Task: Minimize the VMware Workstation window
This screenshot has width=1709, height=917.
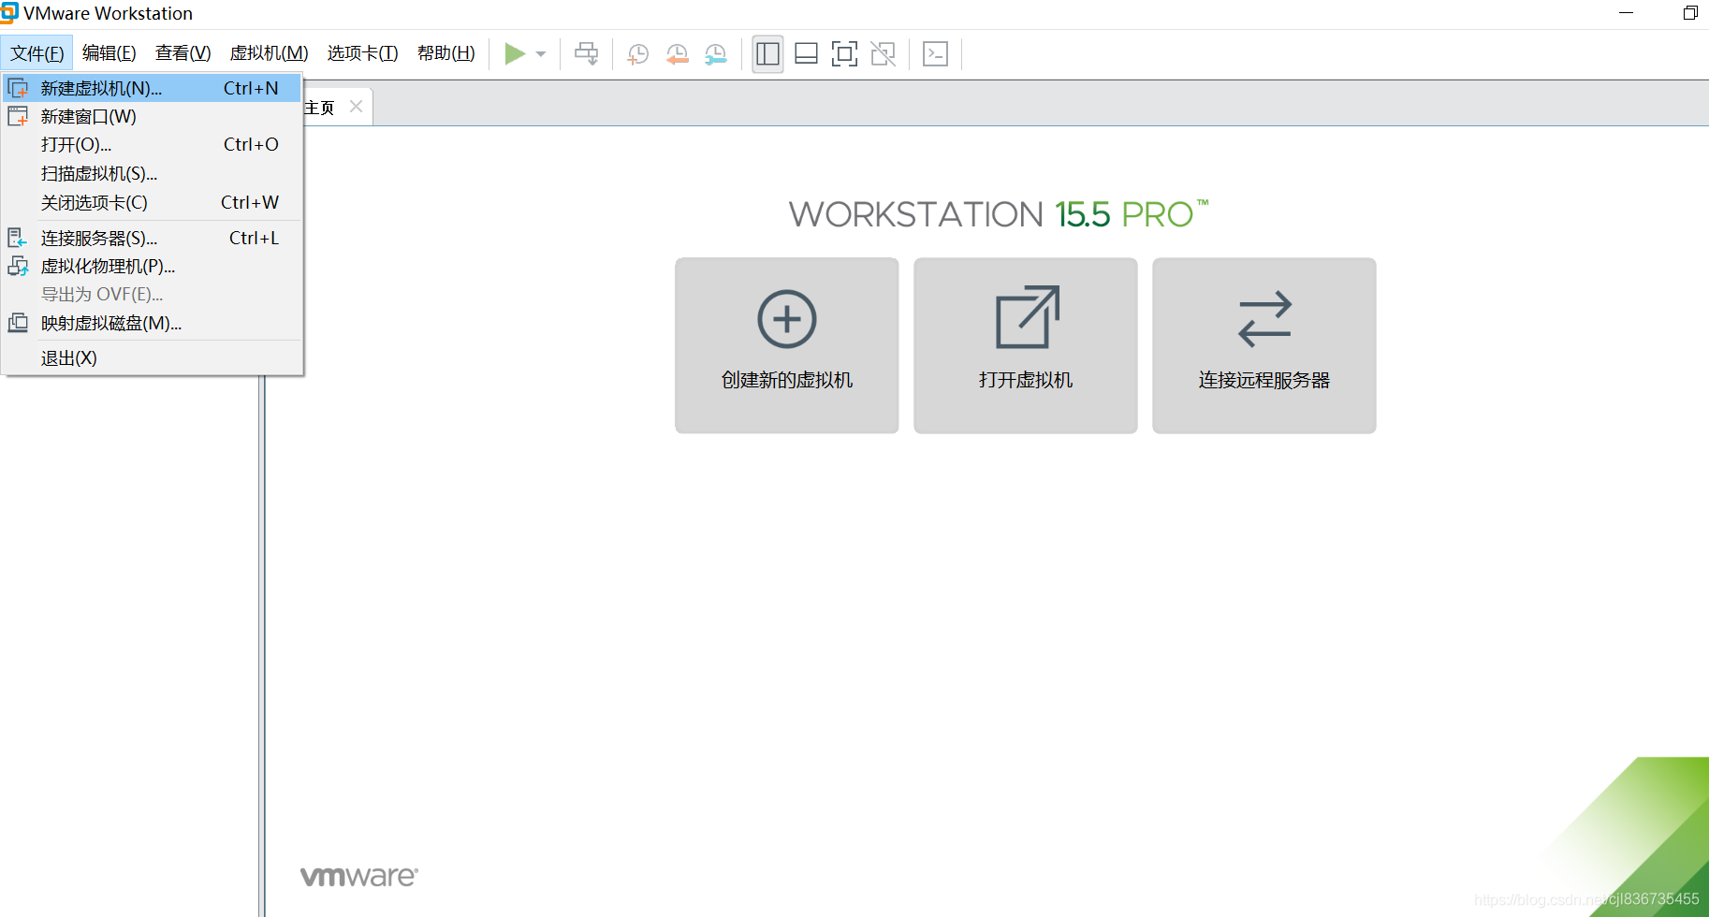Action: 1627,13
